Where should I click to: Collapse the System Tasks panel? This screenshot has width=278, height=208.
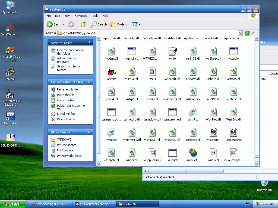pyautogui.click(x=89, y=43)
